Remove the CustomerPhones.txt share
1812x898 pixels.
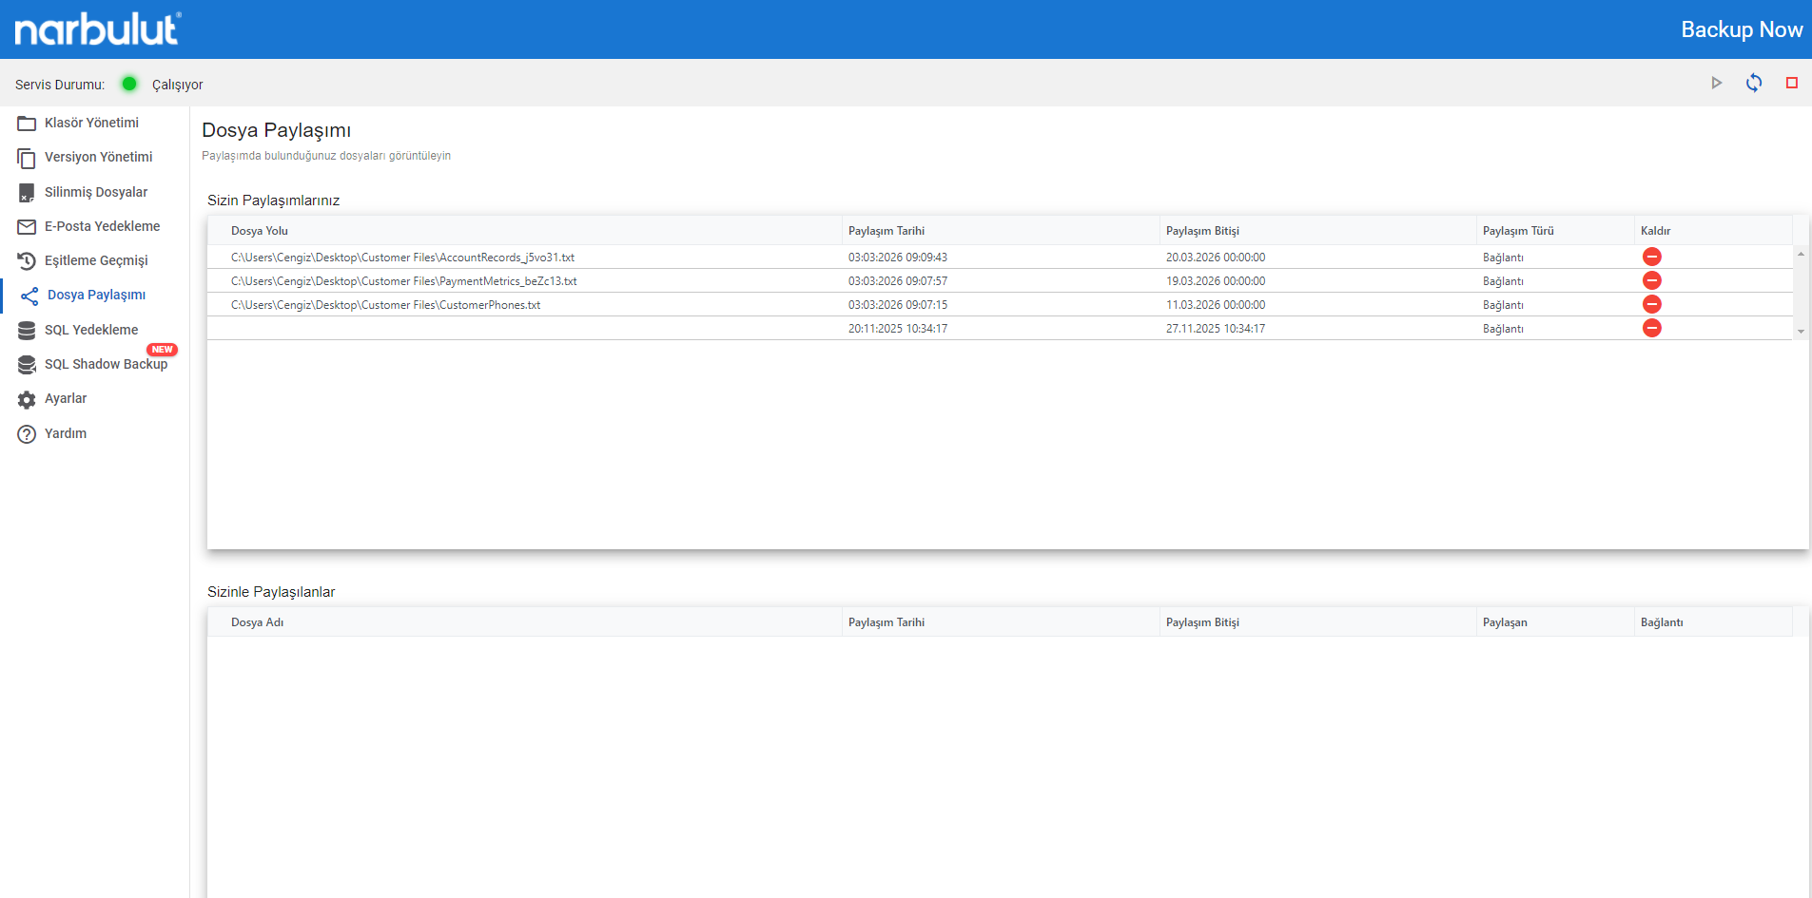pyautogui.click(x=1652, y=304)
